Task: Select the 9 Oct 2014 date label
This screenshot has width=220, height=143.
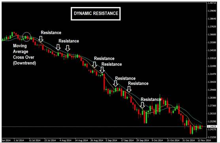Action: [x=157, y=140]
